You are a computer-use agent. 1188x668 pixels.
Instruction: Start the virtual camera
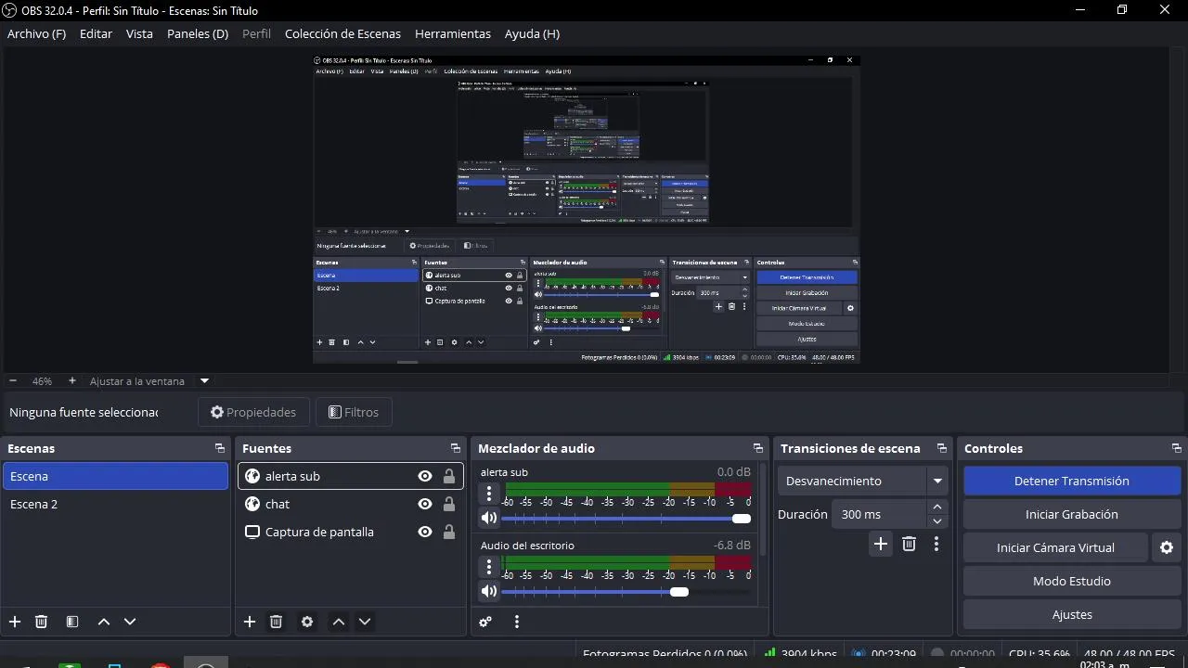pyautogui.click(x=1055, y=547)
